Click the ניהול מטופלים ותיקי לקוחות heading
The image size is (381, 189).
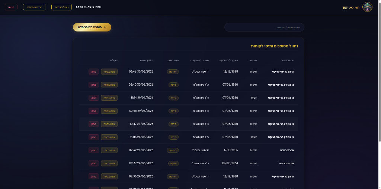pyautogui.click(x=275, y=46)
